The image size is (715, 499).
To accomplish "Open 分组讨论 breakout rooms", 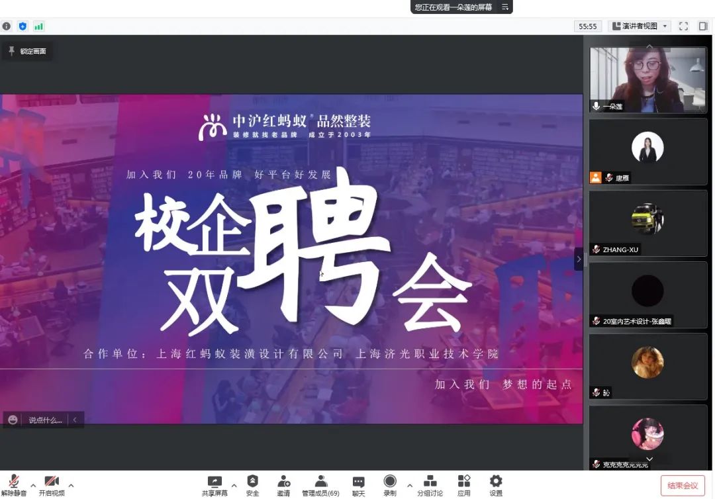I will pyautogui.click(x=430, y=486).
